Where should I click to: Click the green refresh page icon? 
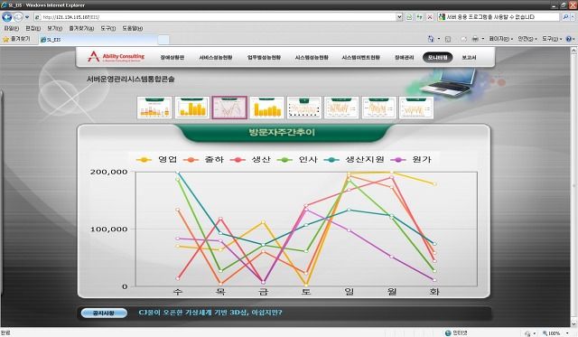pos(419,17)
